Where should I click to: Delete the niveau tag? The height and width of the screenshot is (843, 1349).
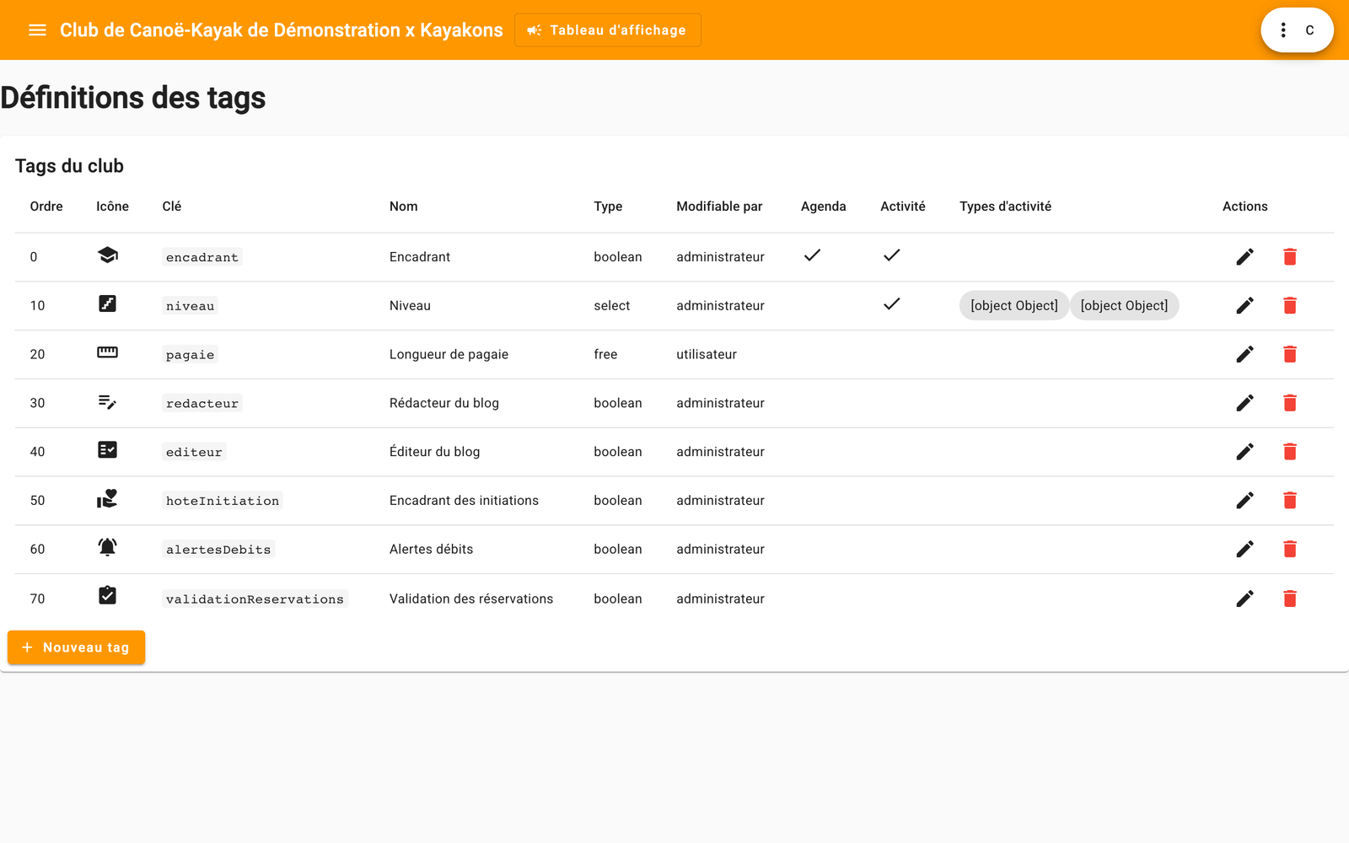coord(1290,306)
